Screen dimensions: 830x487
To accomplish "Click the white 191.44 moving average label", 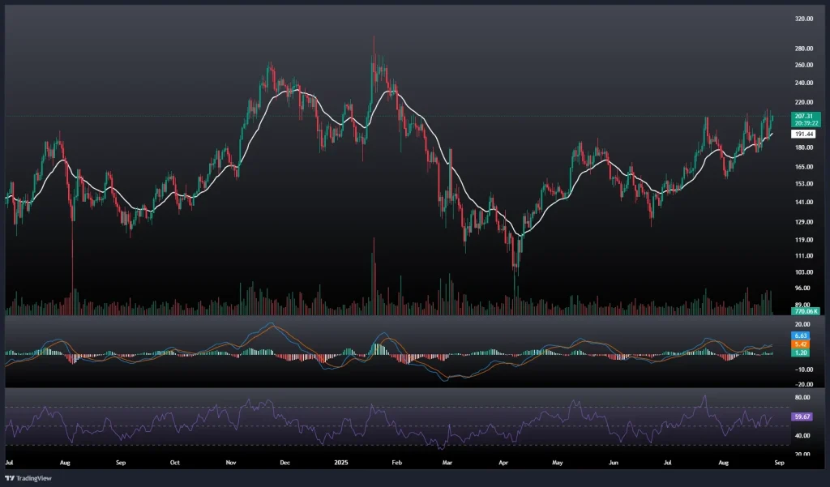I will 805,134.
